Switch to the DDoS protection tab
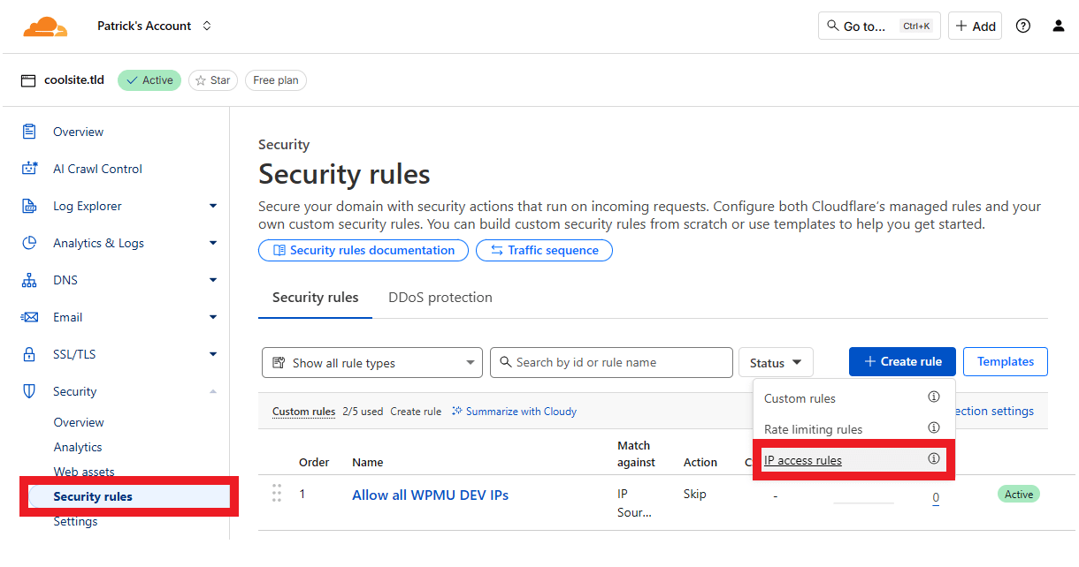 (x=440, y=298)
